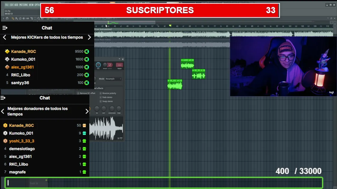Open clip menu of untitl..ert 10 audio clip

pos(182,60)
